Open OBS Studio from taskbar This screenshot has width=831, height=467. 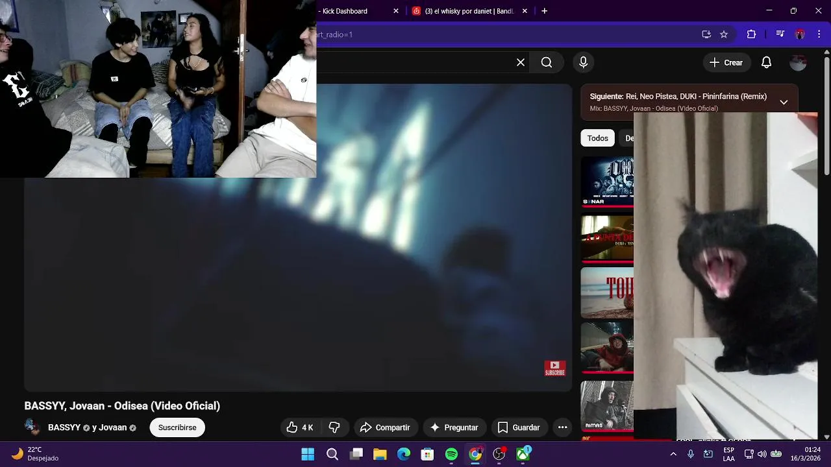point(499,454)
